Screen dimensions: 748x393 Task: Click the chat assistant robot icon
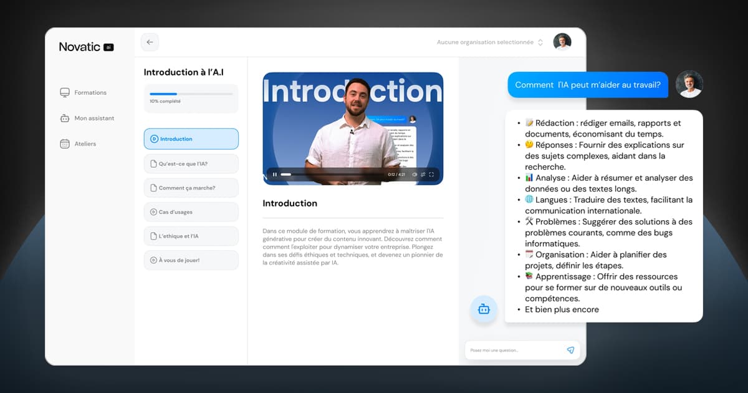point(484,309)
